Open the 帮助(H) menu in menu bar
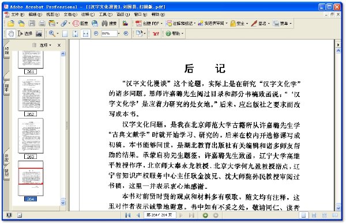Image resolution: width=346 pixels, height=224 pixels. 158,14
